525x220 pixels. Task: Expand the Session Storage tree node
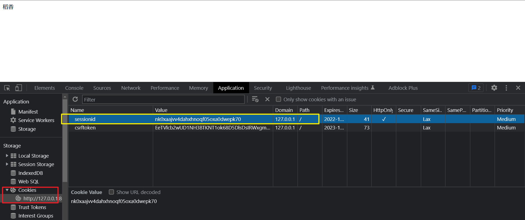pos(7,164)
